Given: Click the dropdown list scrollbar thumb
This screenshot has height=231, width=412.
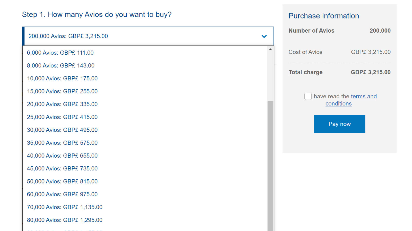Looking at the screenshot, I should pyautogui.click(x=270, y=166).
